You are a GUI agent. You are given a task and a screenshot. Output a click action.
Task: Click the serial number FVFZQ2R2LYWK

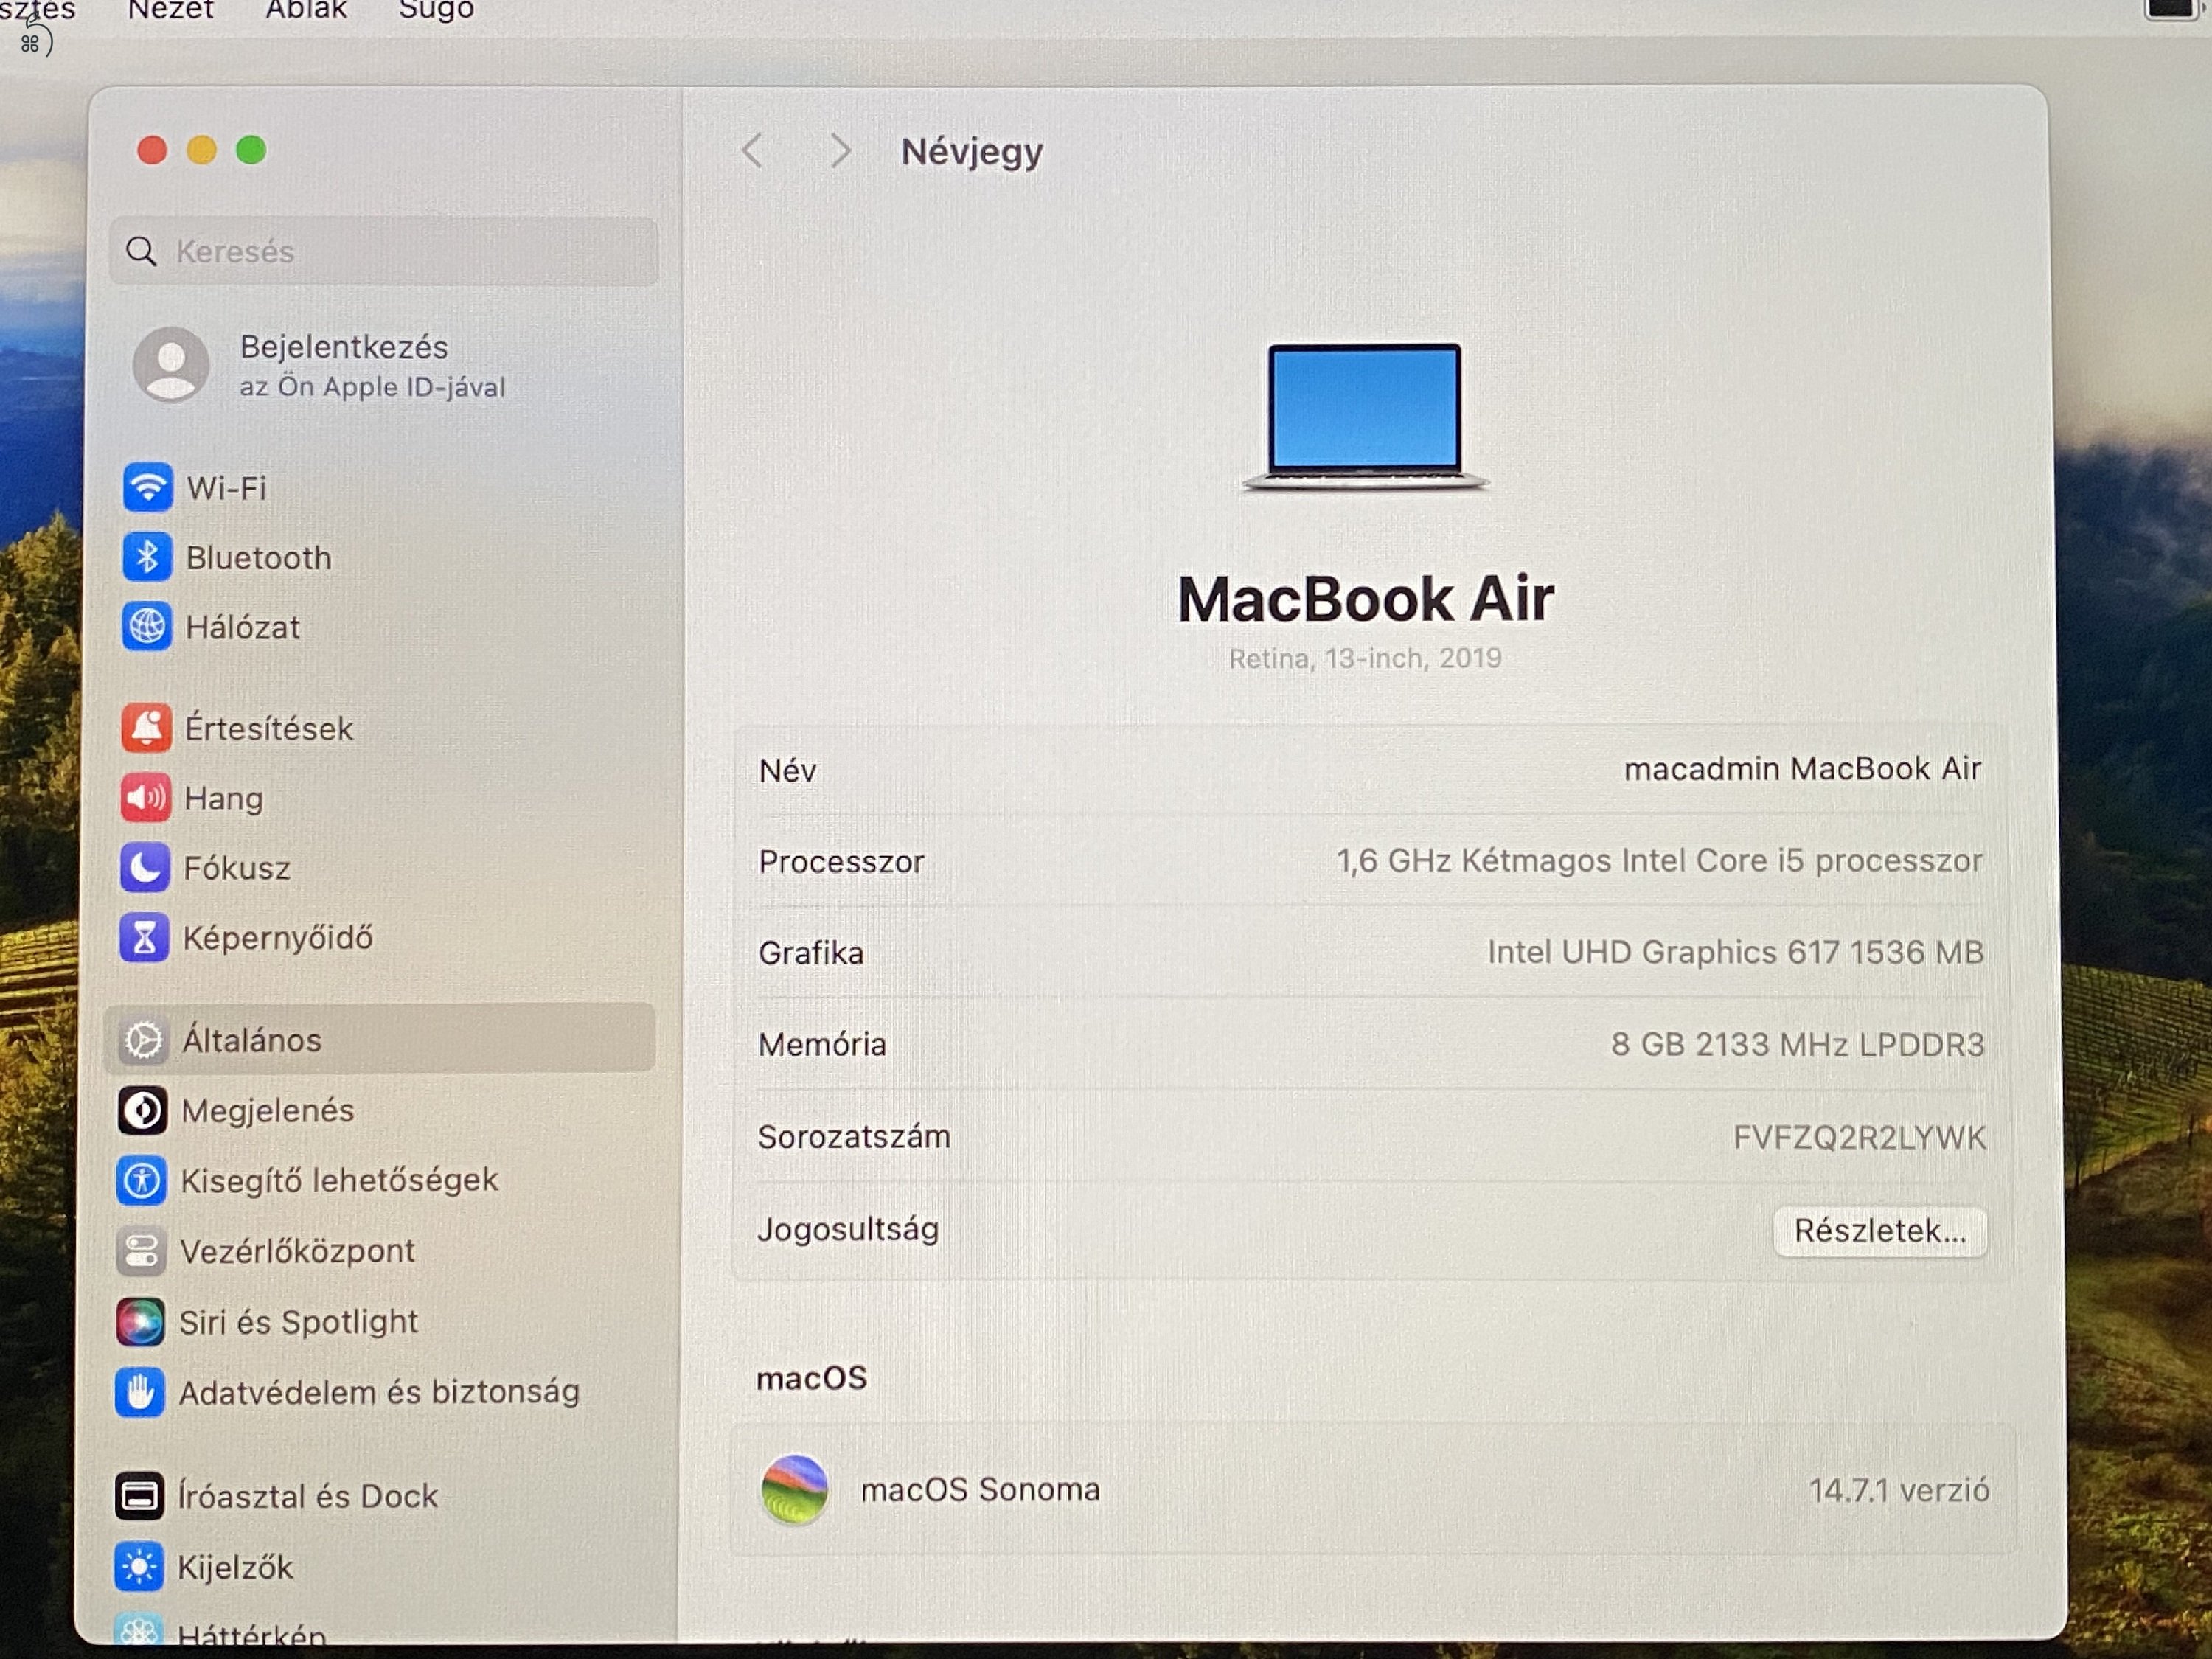click(x=1859, y=1137)
